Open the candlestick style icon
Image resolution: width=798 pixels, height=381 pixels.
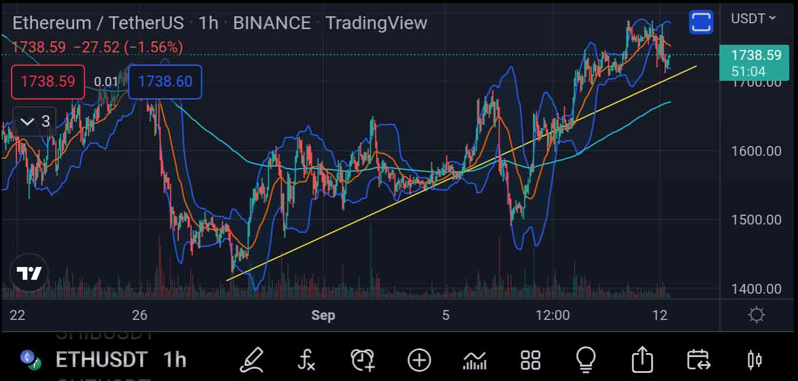click(x=754, y=360)
